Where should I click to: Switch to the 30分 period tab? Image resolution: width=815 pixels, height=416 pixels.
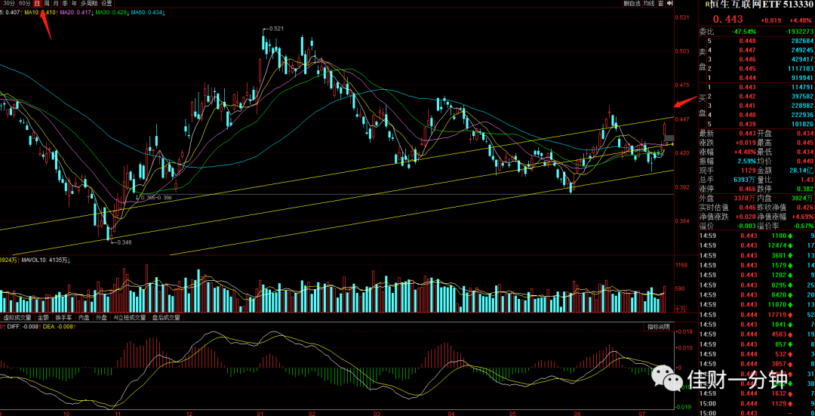coord(9,3)
